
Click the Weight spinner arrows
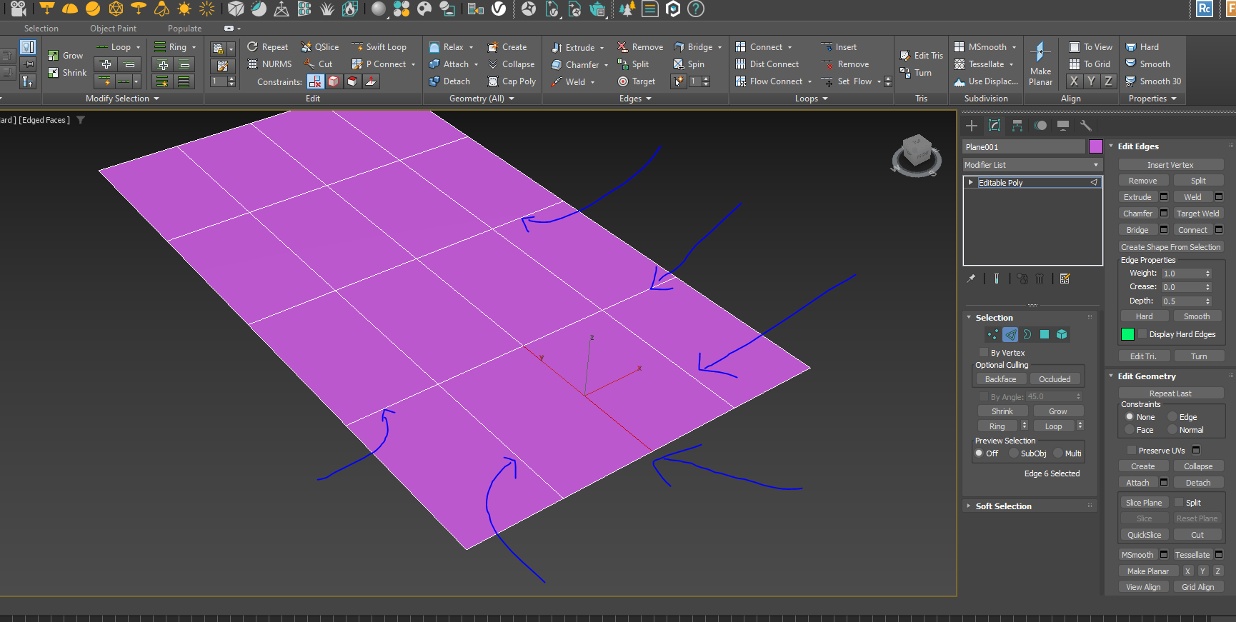[1208, 274]
